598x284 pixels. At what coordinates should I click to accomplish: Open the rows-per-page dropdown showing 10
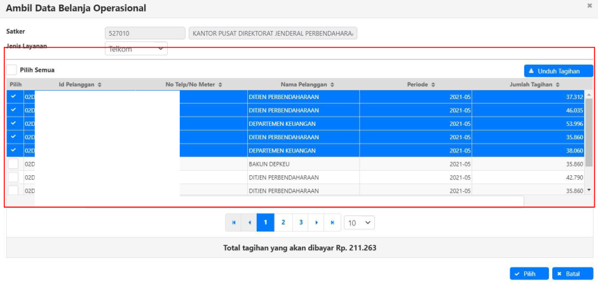[x=359, y=223]
